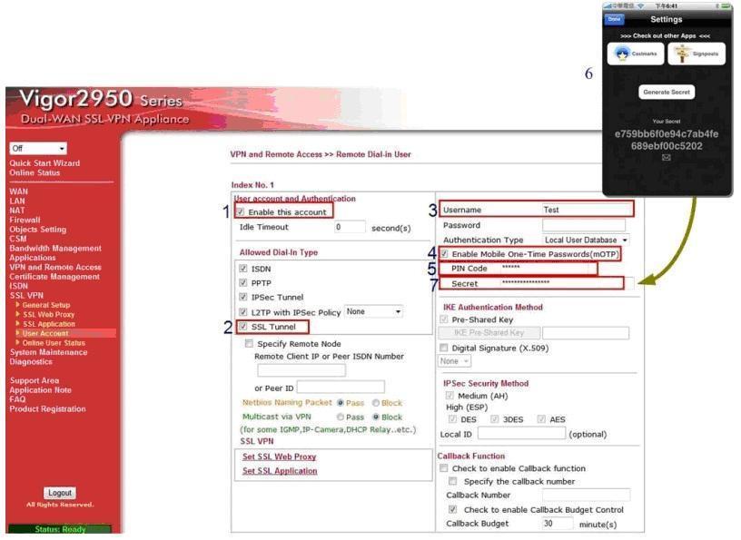The image size is (741, 540).
Task: Open the LAN menu
Action: [x=17, y=201]
